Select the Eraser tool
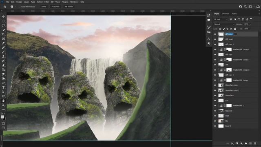Screen dimensions: 261x147 tap(3, 65)
